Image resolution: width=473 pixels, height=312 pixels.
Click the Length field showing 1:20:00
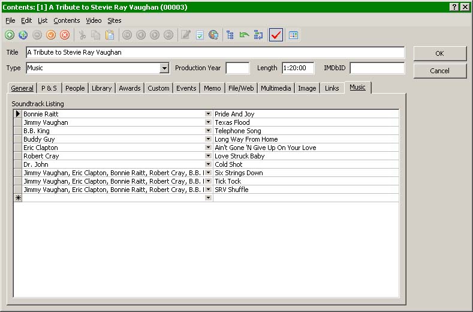pos(298,68)
